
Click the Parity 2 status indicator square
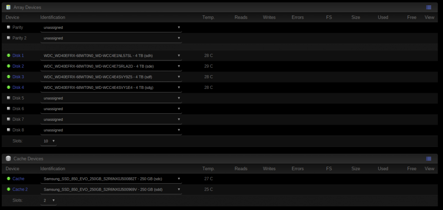tap(8, 38)
